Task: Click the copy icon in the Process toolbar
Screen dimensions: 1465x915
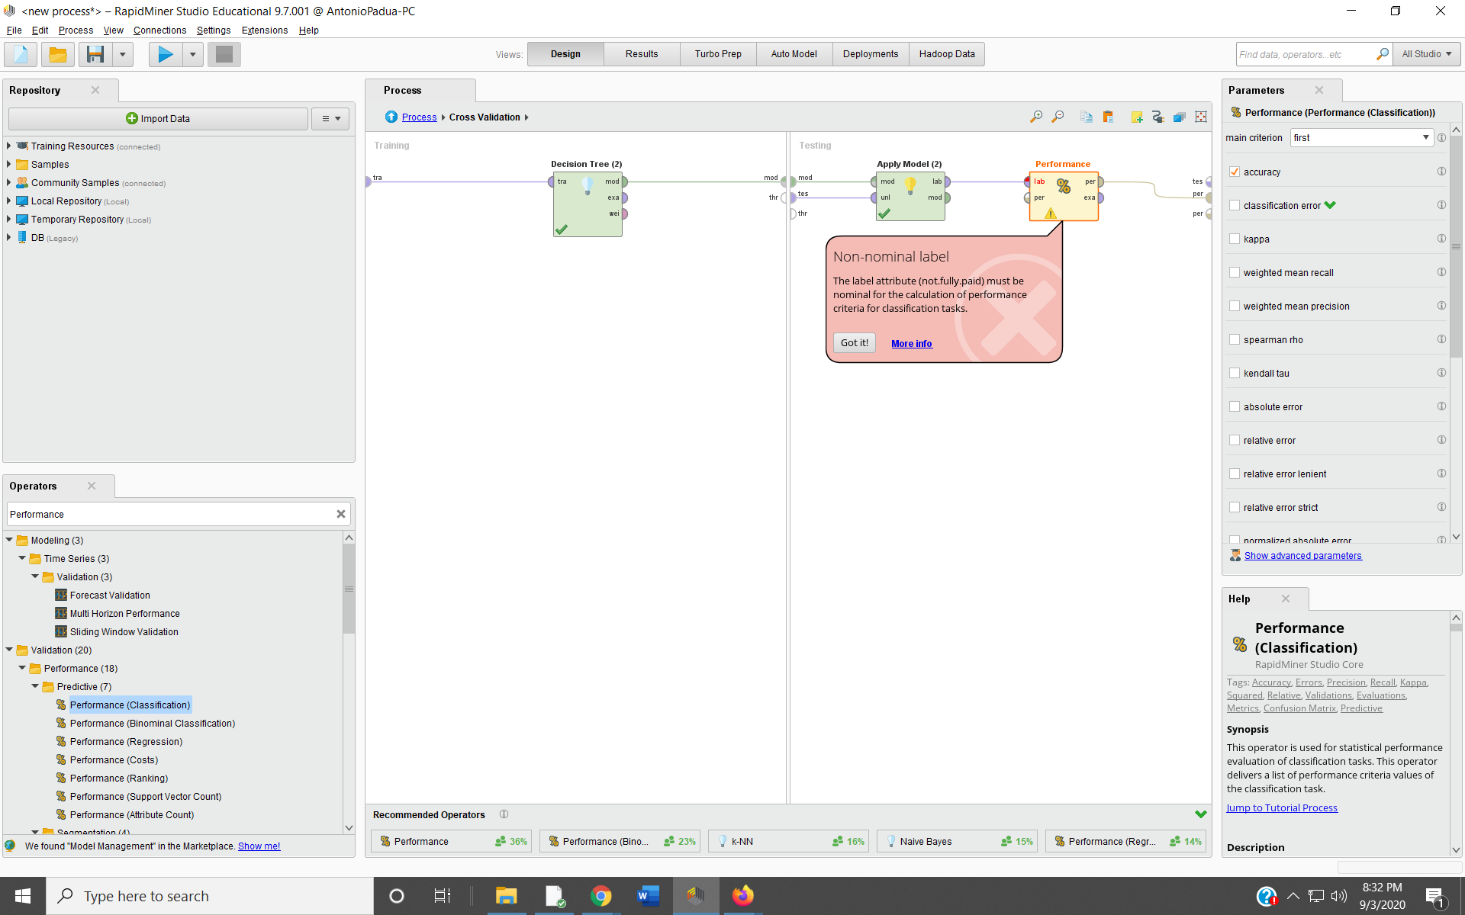Action: [x=1086, y=117]
